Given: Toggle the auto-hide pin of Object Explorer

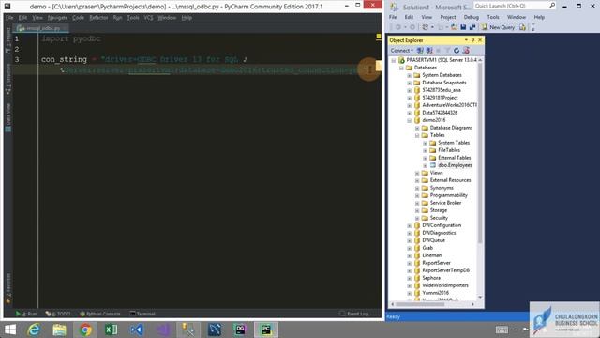Looking at the screenshot, I should tap(472, 39).
